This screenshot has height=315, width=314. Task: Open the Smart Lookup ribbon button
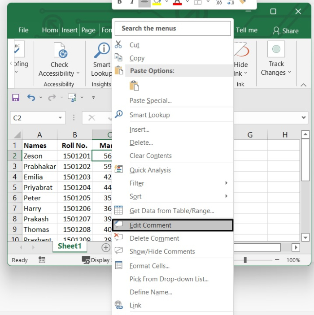101,60
